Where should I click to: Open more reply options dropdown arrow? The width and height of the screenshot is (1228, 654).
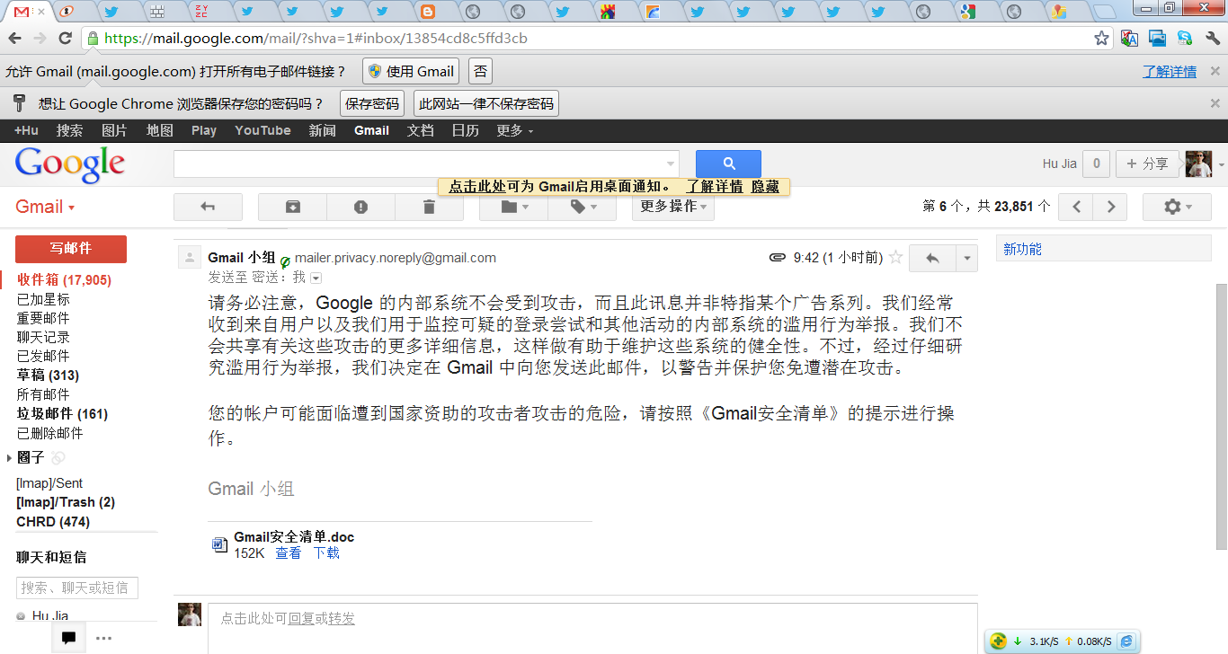(x=966, y=258)
